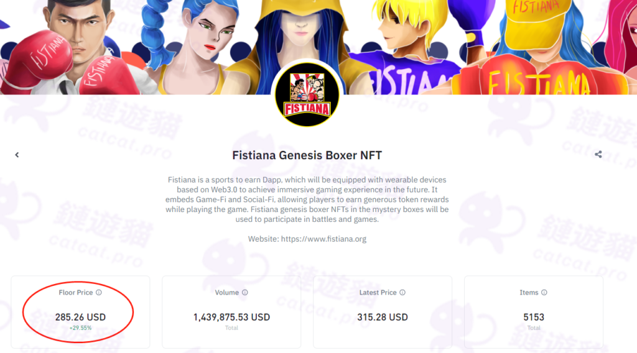The image size is (637, 353).
Task: Select the 5153 total items count
Action: point(534,318)
